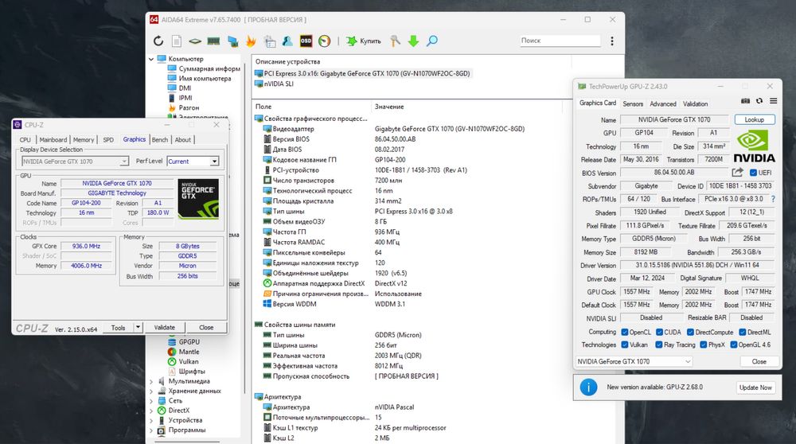Launch the flame stability test icon

(x=251, y=41)
